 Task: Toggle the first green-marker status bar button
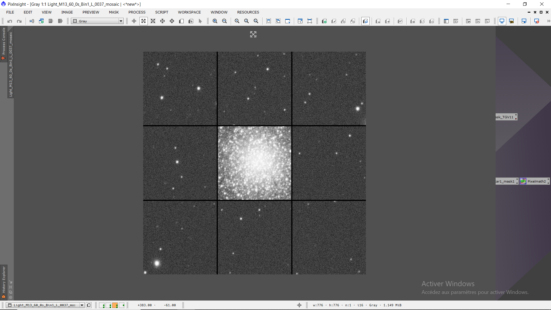pos(102,305)
